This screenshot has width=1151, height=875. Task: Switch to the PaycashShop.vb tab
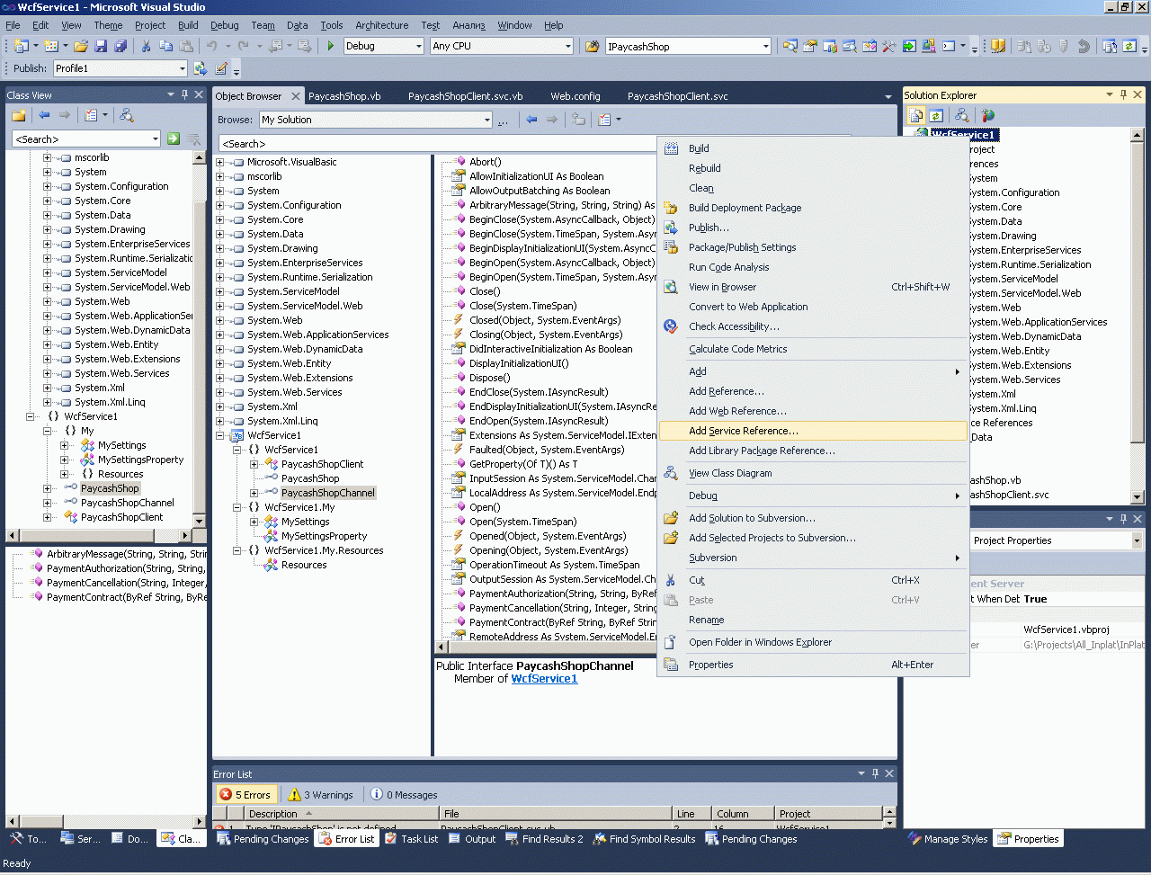coord(344,96)
